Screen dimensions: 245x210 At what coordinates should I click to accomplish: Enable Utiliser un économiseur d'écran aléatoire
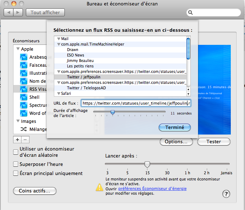coord(16,152)
